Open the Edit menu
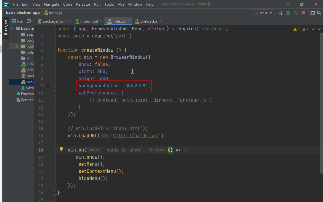 (x=25, y=4)
